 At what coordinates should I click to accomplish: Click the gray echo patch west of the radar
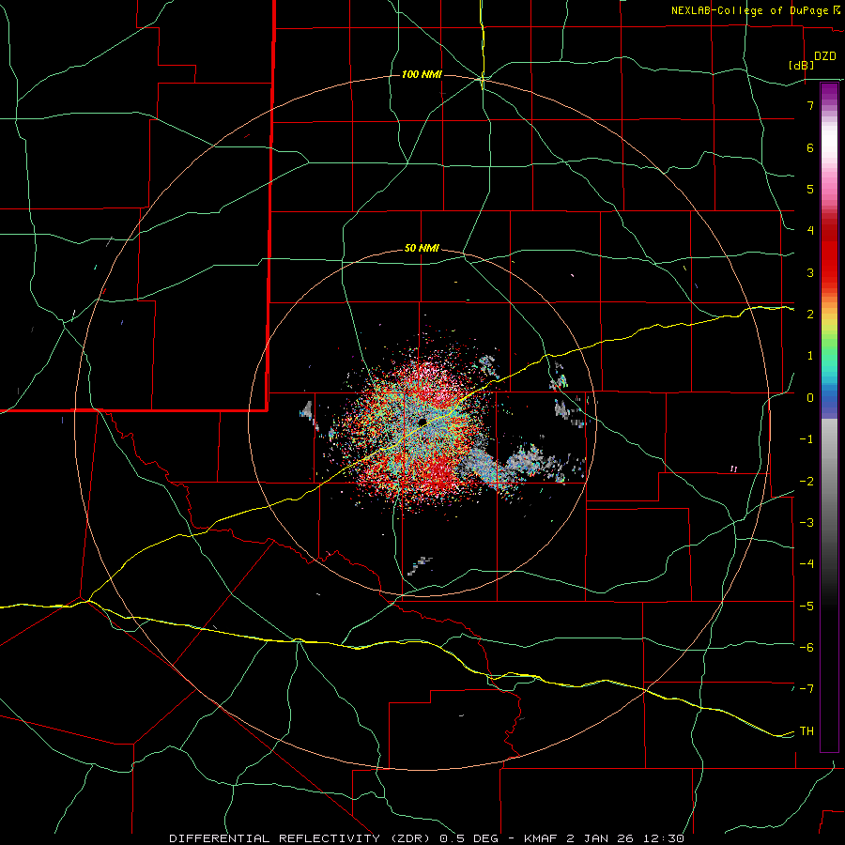pyautogui.click(x=307, y=411)
